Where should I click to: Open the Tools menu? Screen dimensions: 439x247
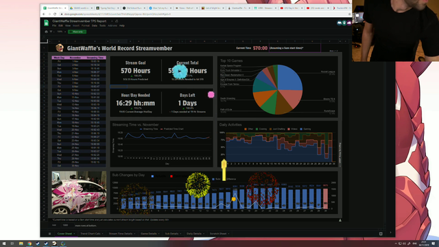(x=102, y=25)
